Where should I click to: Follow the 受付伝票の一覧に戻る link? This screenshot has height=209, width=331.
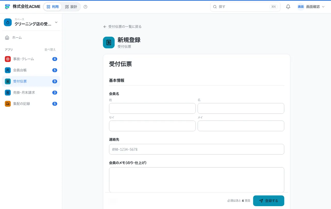click(122, 27)
